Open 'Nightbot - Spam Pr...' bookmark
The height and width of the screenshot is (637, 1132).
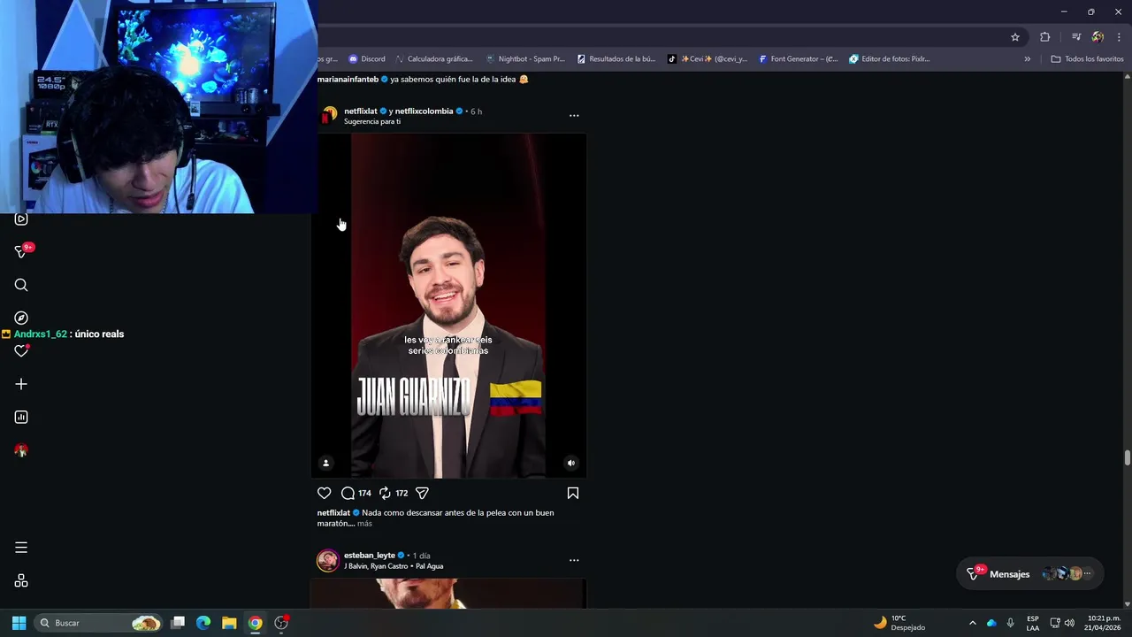coord(525,59)
